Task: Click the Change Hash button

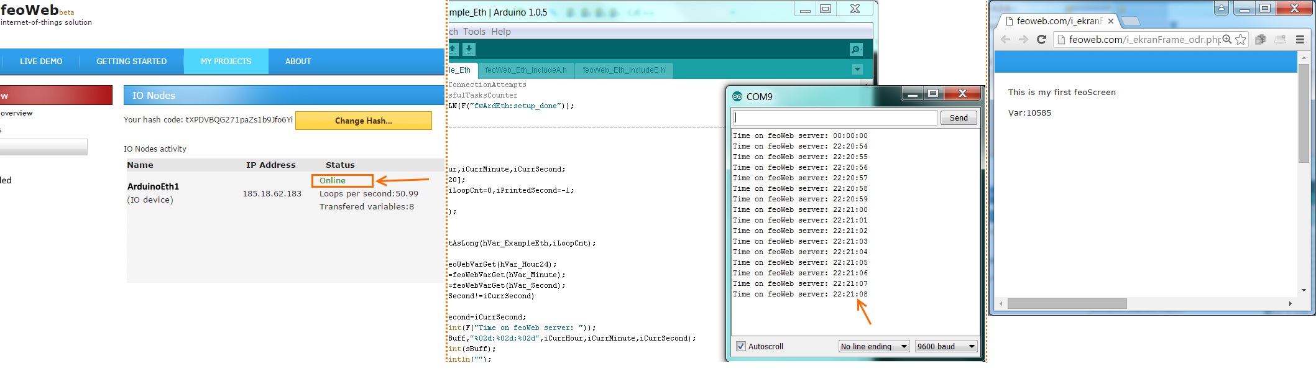Action: pyautogui.click(x=364, y=121)
